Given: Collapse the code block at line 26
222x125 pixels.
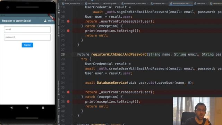Looking at the screenshot, I should click(72, 45).
